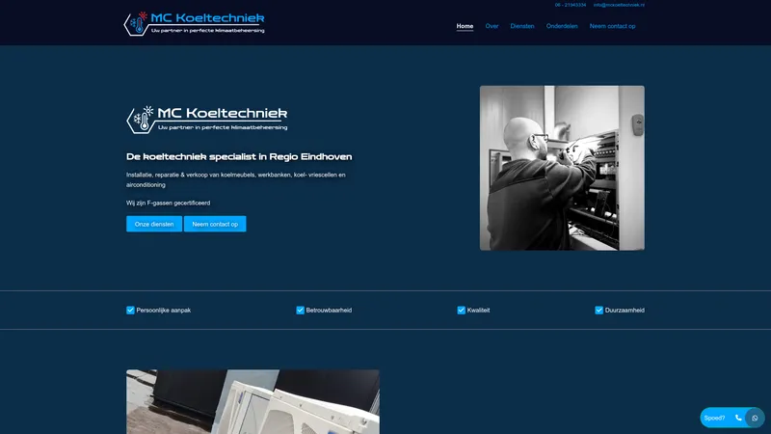Click the Kwaliteit check icon
The height and width of the screenshot is (434, 771).
click(462, 310)
